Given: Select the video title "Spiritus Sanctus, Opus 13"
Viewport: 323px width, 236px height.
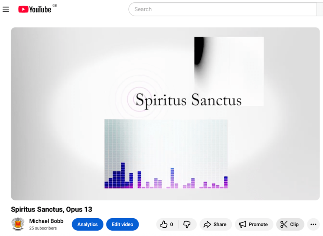Looking at the screenshot, I should (51, 209).
